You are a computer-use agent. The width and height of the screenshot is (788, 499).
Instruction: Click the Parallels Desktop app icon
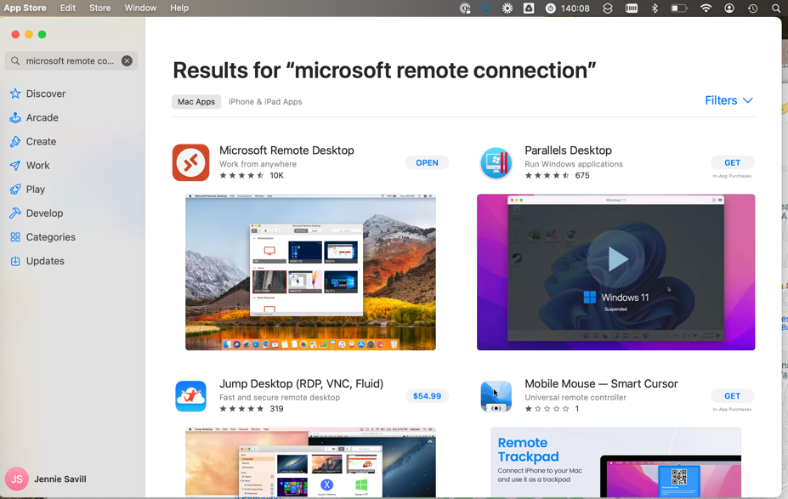coord(496,163)
